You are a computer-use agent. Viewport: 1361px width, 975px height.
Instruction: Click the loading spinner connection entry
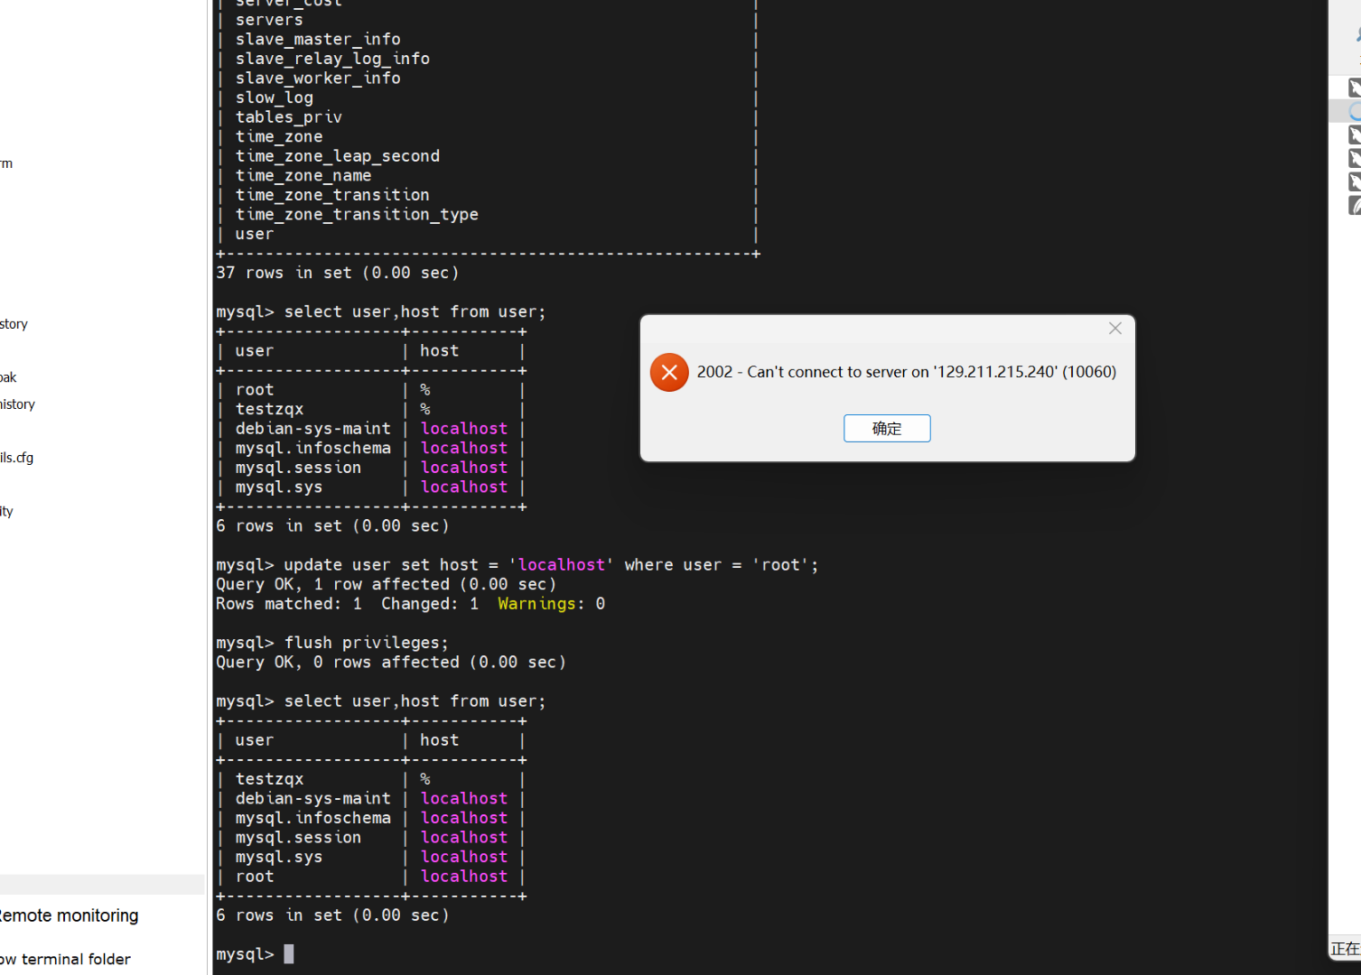1354,111
